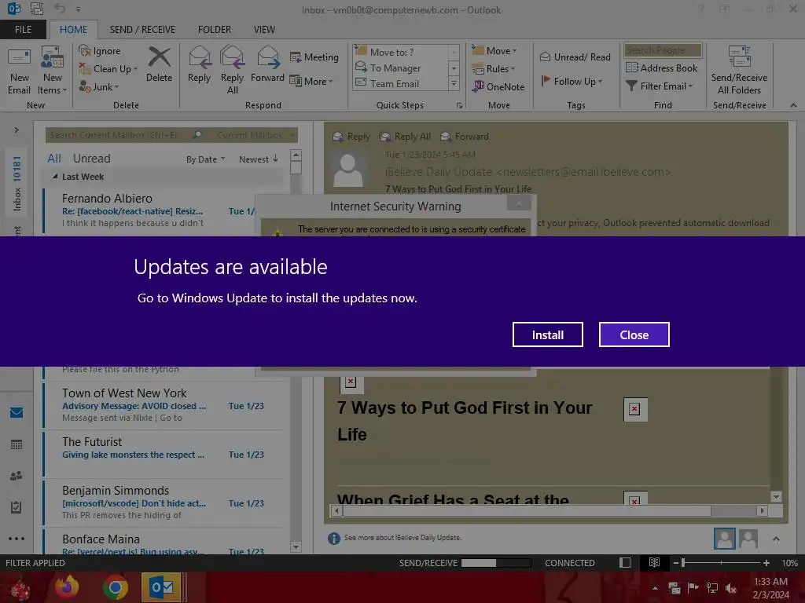This screenshot has width=805, height=603.
Task: Open Tasks in the navigation bar
Action: point(17,507)
